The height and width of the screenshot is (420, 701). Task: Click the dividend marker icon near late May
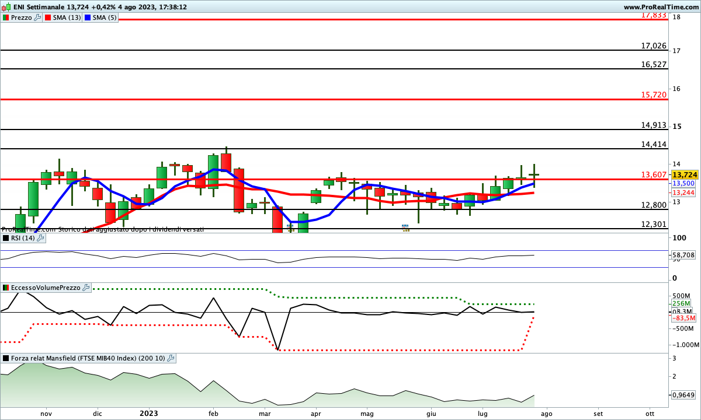405,227
